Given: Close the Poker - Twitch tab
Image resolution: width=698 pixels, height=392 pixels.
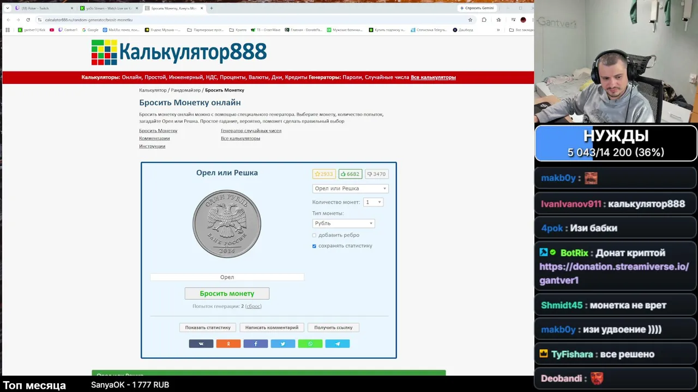Looking at the screenshot, I should click(71, 8).
